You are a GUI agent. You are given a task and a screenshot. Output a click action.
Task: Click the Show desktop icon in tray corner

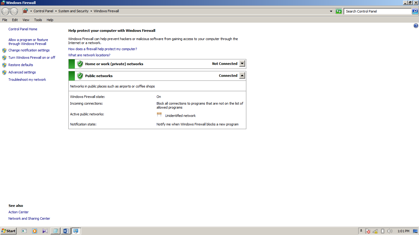[x=416, y=231]
